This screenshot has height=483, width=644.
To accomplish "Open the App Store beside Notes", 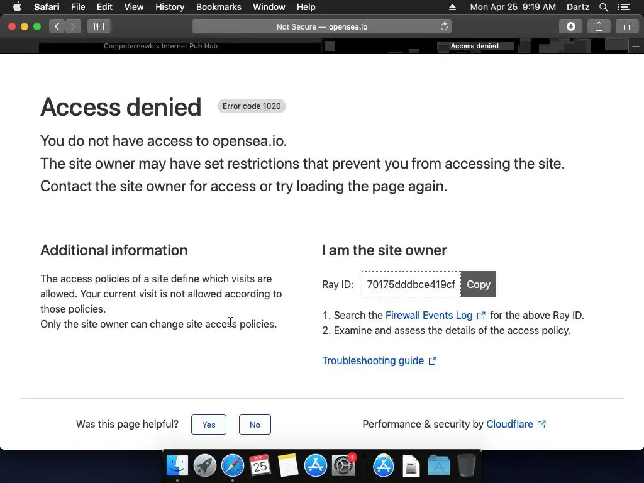I will tap(316, 466).
